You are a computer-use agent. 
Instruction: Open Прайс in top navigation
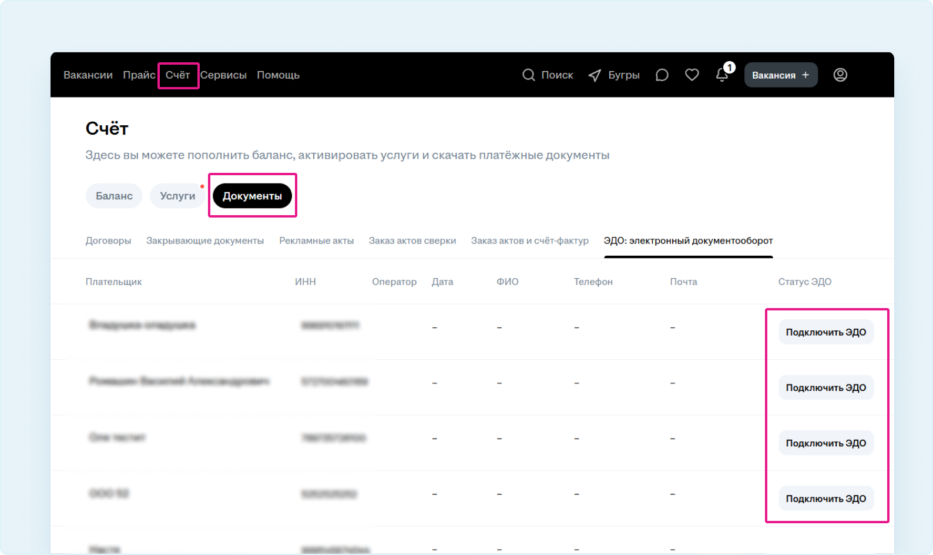coord(139,75)
